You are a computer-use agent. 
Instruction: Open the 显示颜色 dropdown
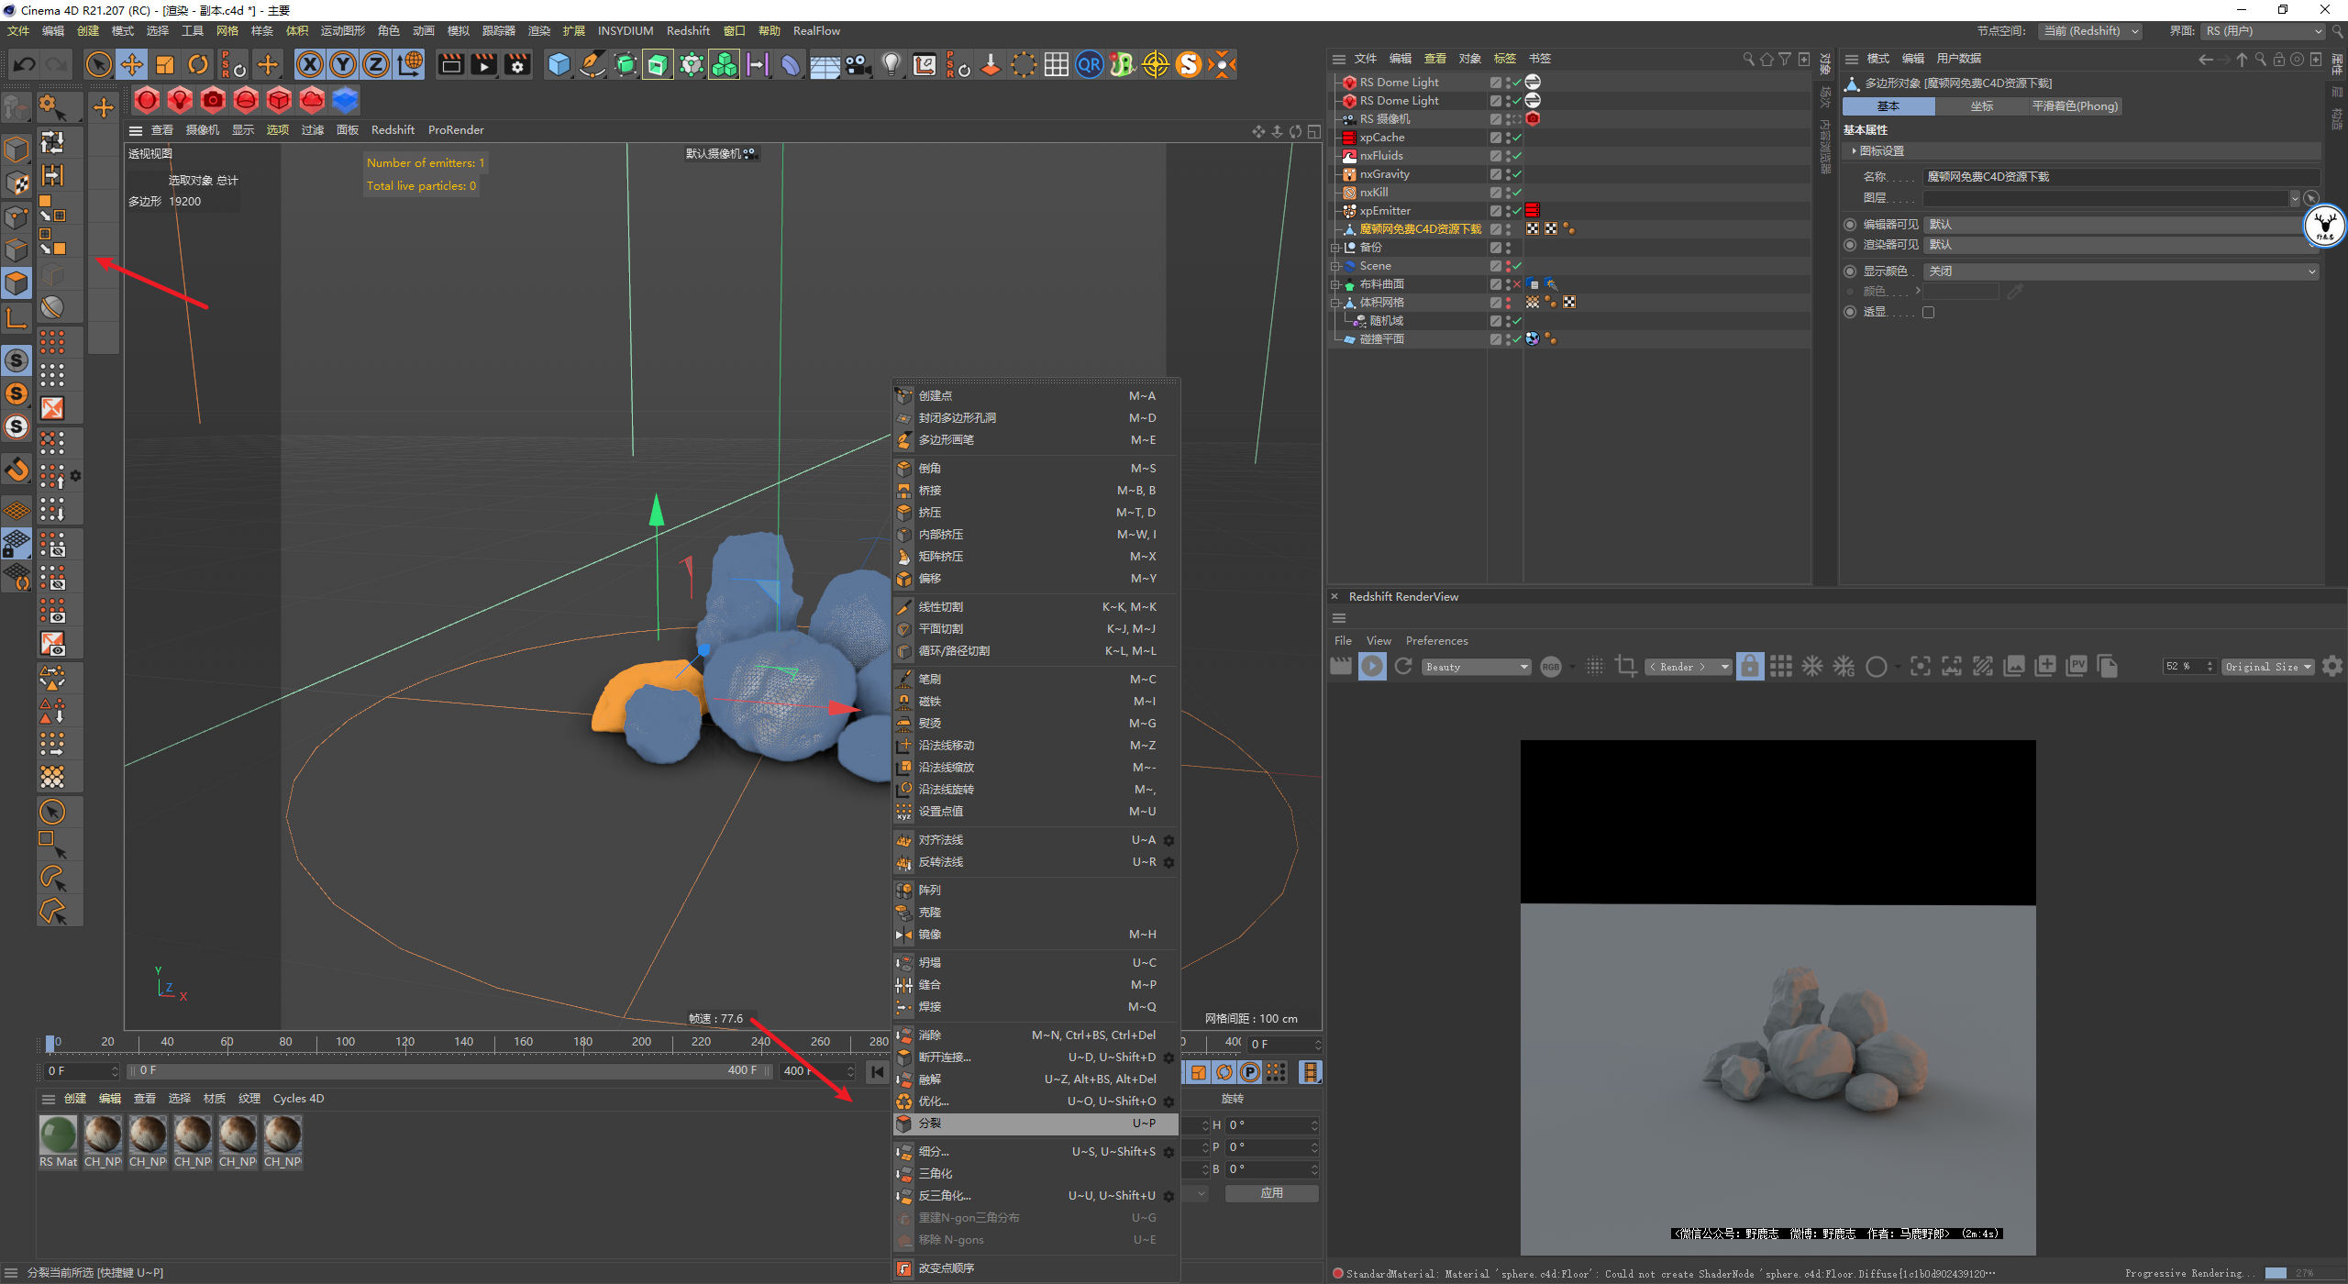click(2121, 271)
